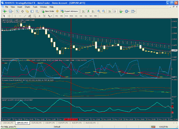Click the red date marker on time axis
The height and width of the screenshot is (129, 179).
click(71, 120)
